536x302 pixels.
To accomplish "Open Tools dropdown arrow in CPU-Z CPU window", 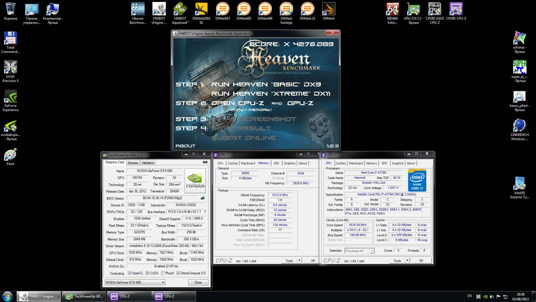I will (407, 261).
